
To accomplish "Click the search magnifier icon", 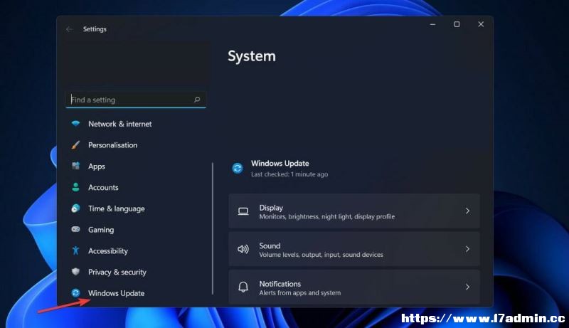I will coord(197,100).
